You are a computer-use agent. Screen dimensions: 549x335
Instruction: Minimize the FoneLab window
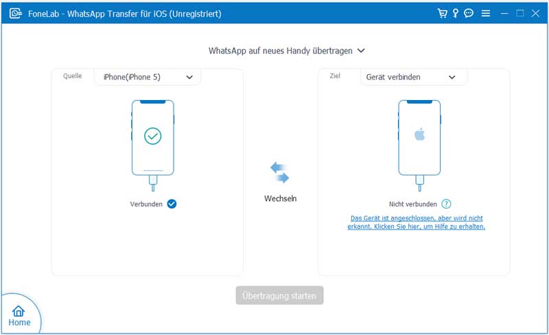[504, 13]
